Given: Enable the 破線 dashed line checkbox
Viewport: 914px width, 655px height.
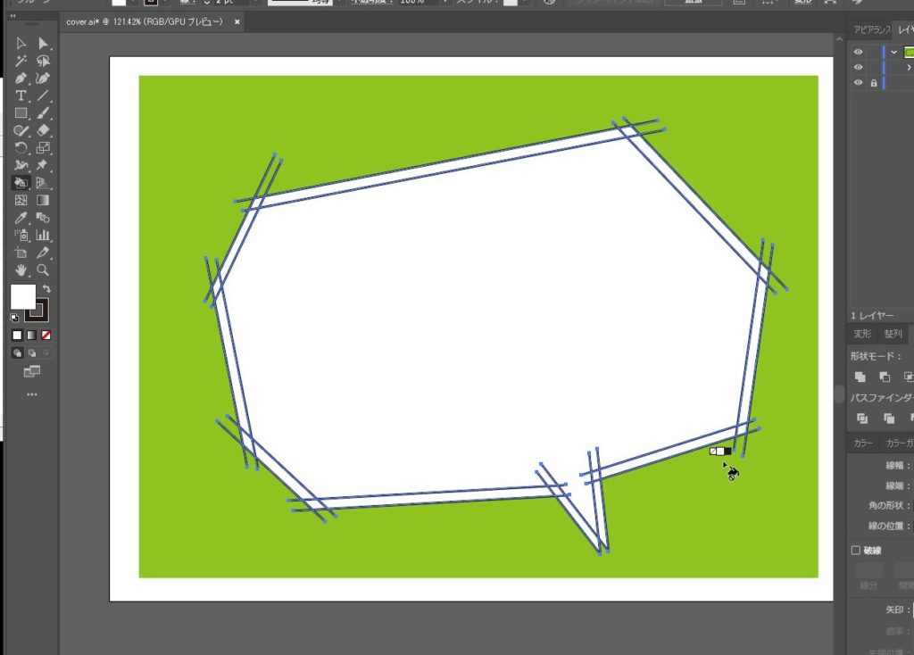Looking at the screenshot, I should pyautogui.click(x=856, y=551).
